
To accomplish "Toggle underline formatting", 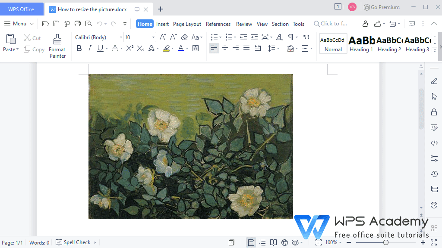I will coord(100,48).
